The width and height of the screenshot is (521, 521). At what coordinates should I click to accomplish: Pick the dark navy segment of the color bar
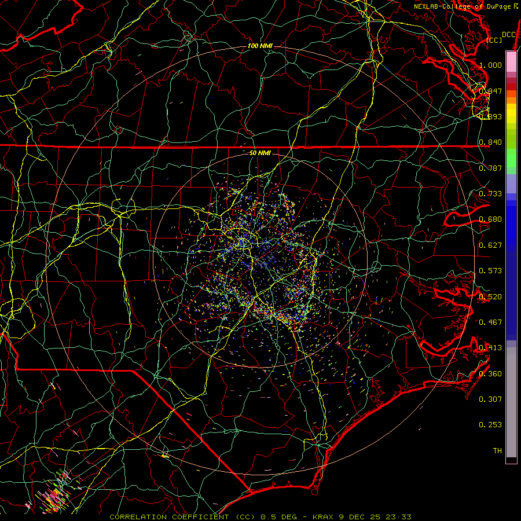511,296
